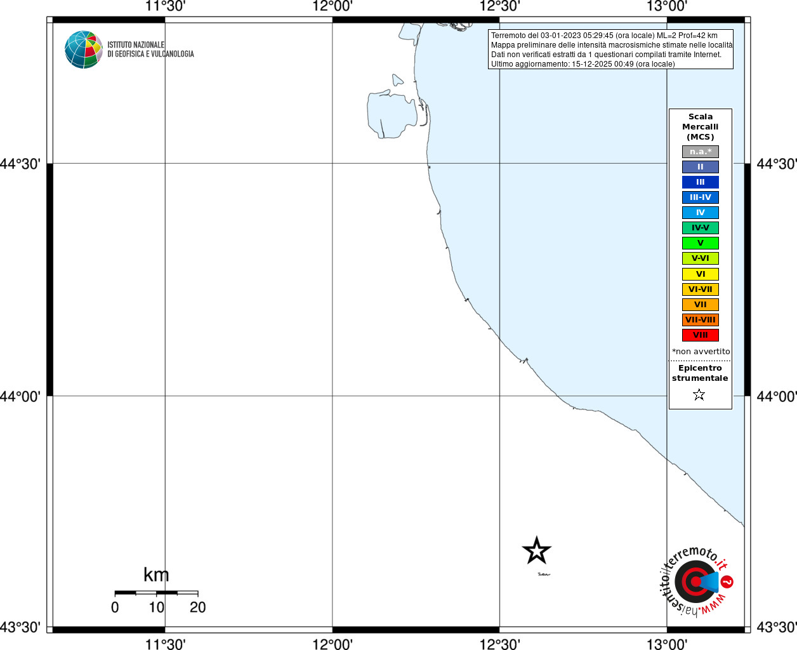Select the II intensity legend swatch

pyautogui.click(x=701, y=167)
